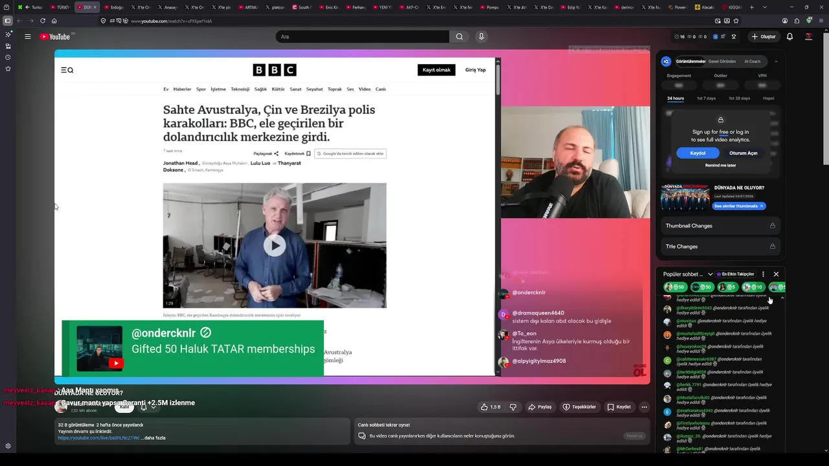The height and width of the screenshot is (466, 829).
Task: Click the Oturum Açın login button
Action: (743, 153)
